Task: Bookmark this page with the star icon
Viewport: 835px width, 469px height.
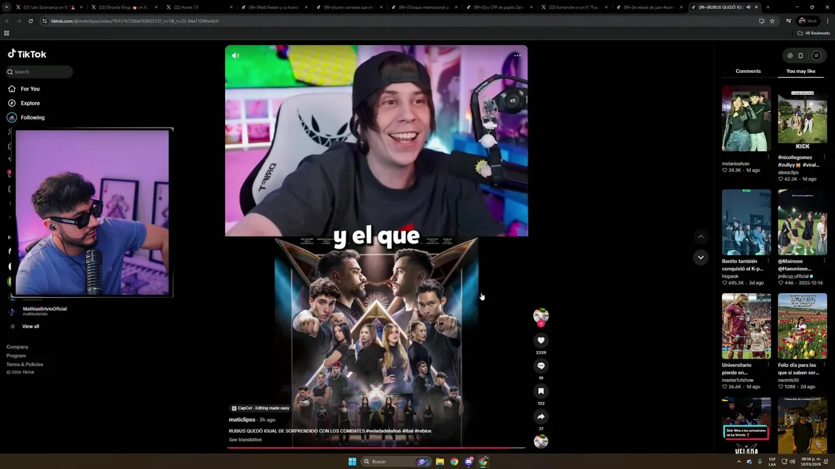Action: [772, 21]
